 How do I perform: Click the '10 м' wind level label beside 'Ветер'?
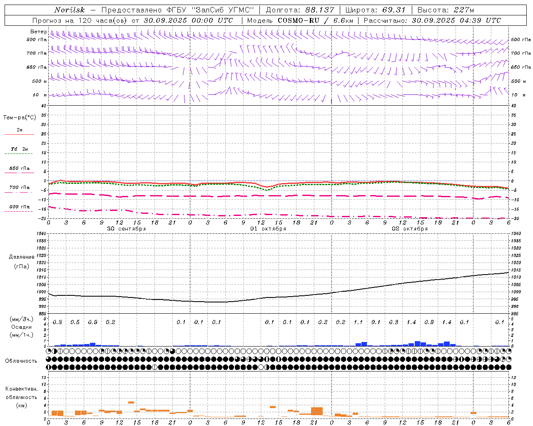[x=40, y=95]
